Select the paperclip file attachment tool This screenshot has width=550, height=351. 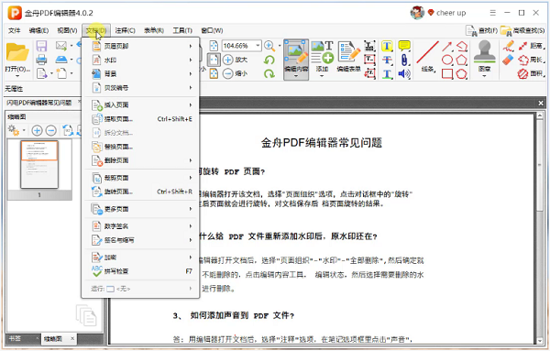click(x=404, y=60)
